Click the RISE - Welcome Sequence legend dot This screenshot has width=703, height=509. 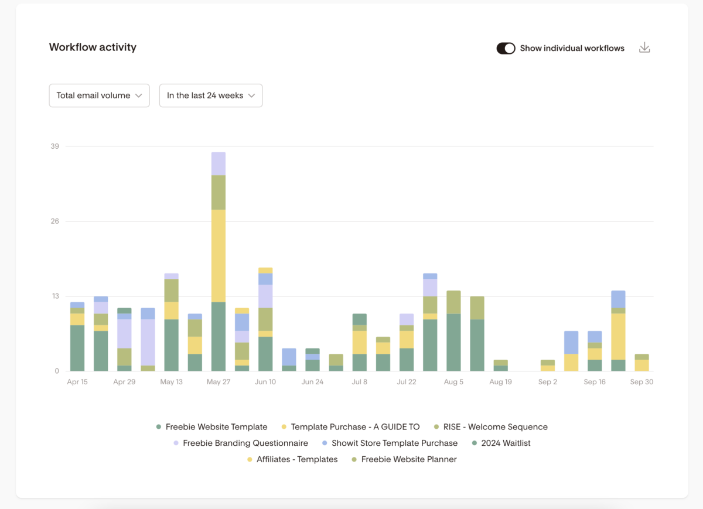[x=436, y=427]
